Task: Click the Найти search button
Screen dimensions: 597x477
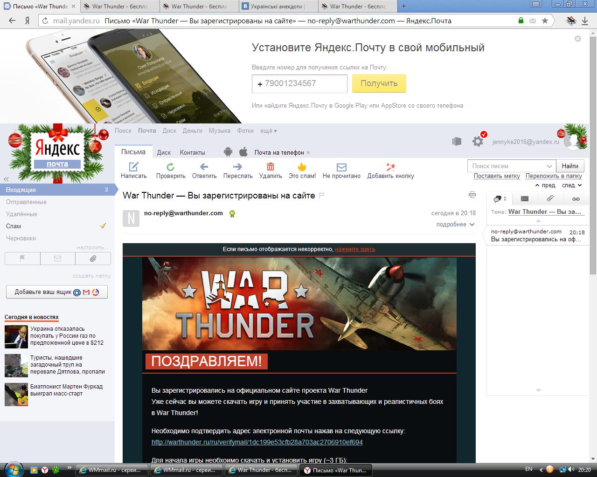Action: [x=570, y=166]
